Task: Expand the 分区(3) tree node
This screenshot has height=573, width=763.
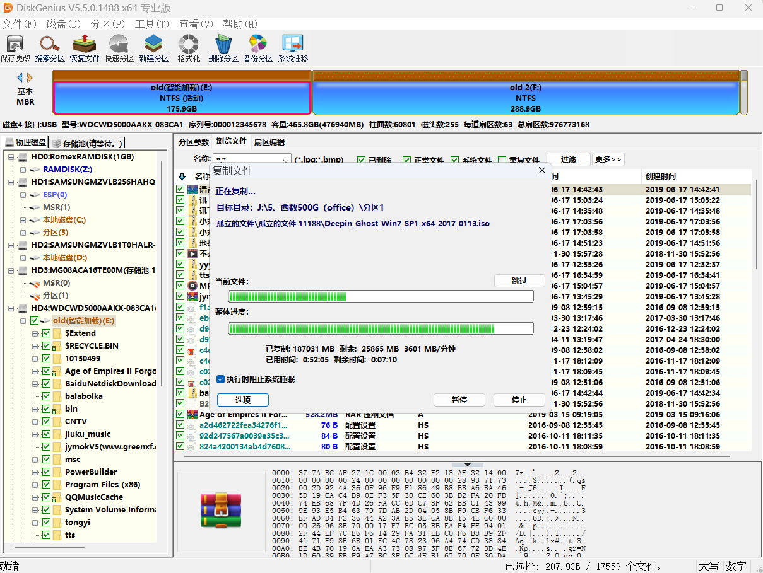Action: [23, 233]
